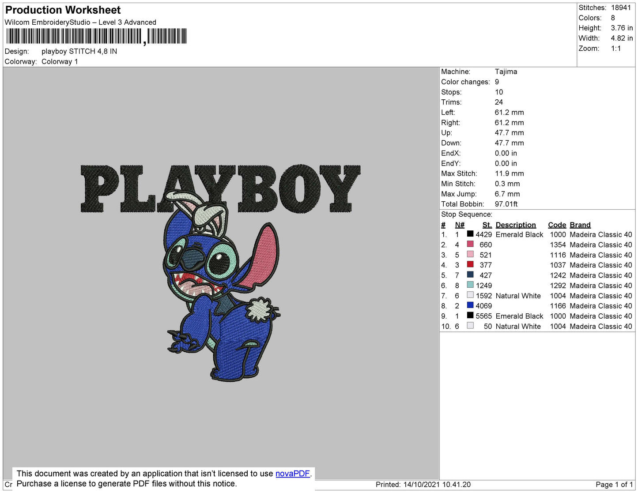Image resolution: width=638 pixels, height=493 pixels.
Task: Click the Page 1 of 1 indicator
Action: 614,485
